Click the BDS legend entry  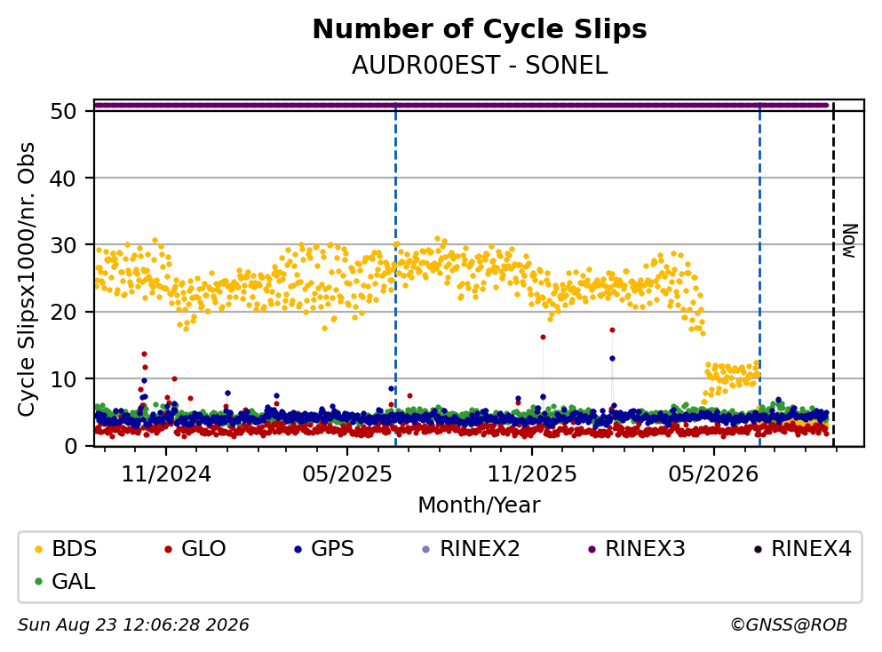(66, 548)
